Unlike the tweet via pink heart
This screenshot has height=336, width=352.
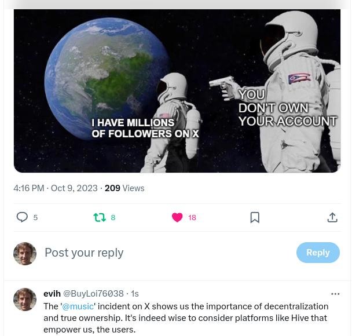pos(177,217)
